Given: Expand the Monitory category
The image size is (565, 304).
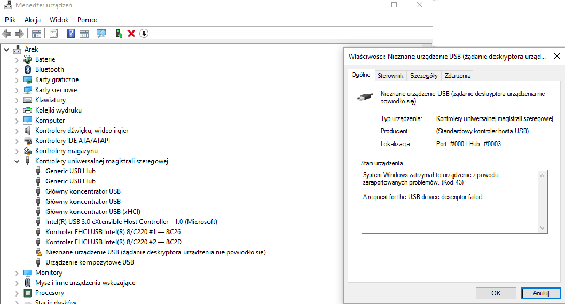Looking at the screenshot, I should pyautogui.click(x=17, y=273).
